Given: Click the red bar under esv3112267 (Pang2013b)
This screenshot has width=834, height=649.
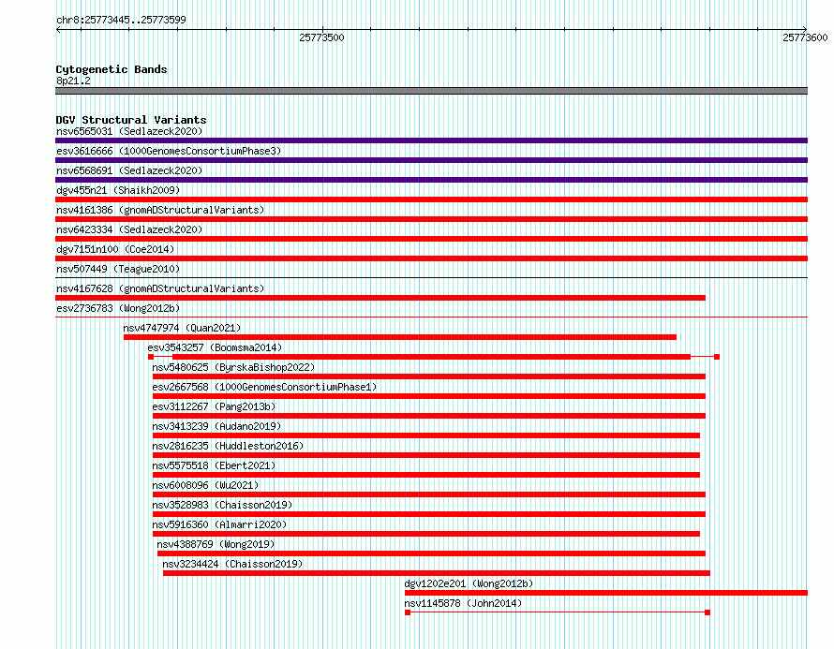Looking at the screenshot, I should (428, 416).
